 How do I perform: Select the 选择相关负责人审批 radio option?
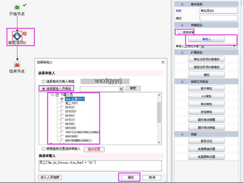44,81
